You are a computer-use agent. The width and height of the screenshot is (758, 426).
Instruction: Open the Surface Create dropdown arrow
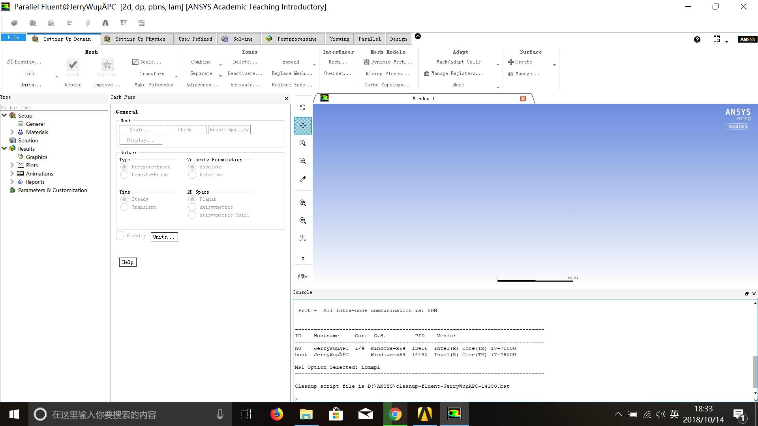[554, 65]
